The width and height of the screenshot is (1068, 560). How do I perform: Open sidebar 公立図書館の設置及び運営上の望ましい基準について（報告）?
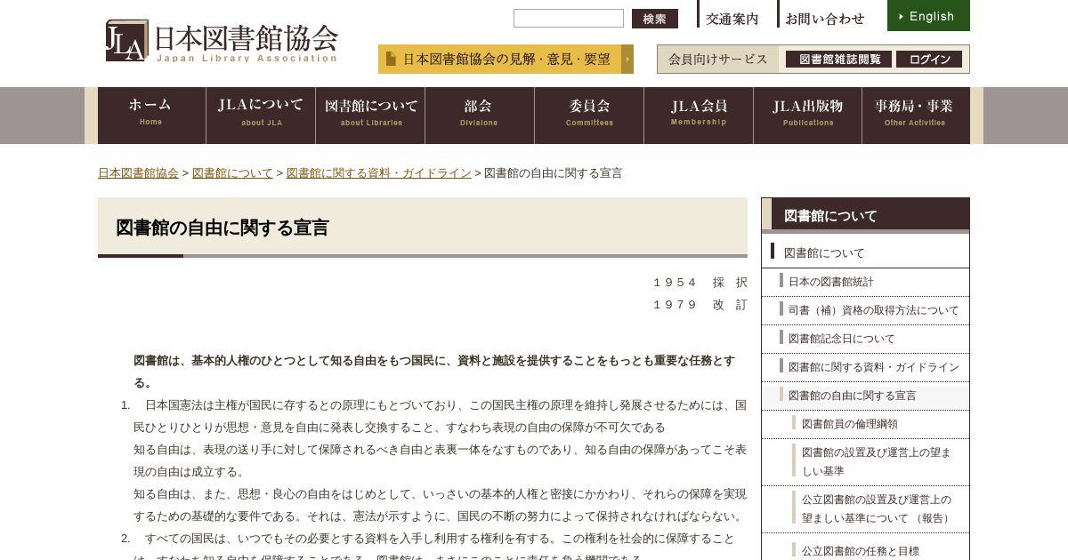click(x=865, y=508)
